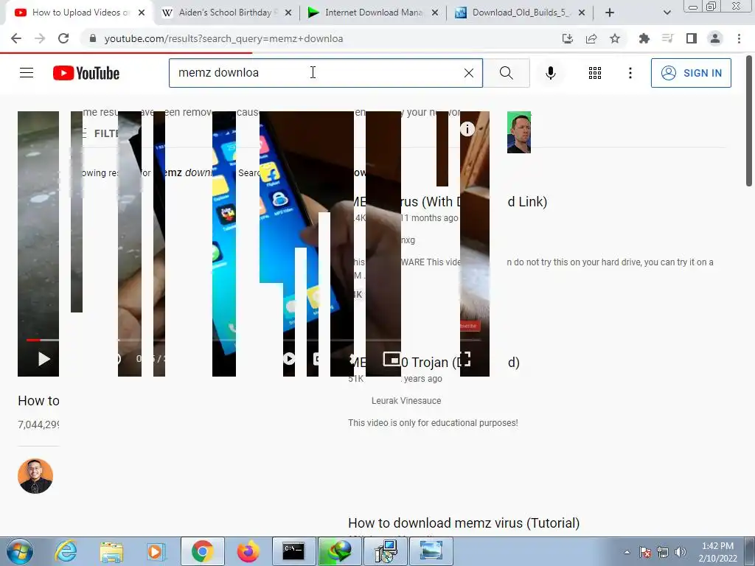This screenshot has height=566, width=755.
Task: Show video info card icon
Action: [x=467, y=129]
